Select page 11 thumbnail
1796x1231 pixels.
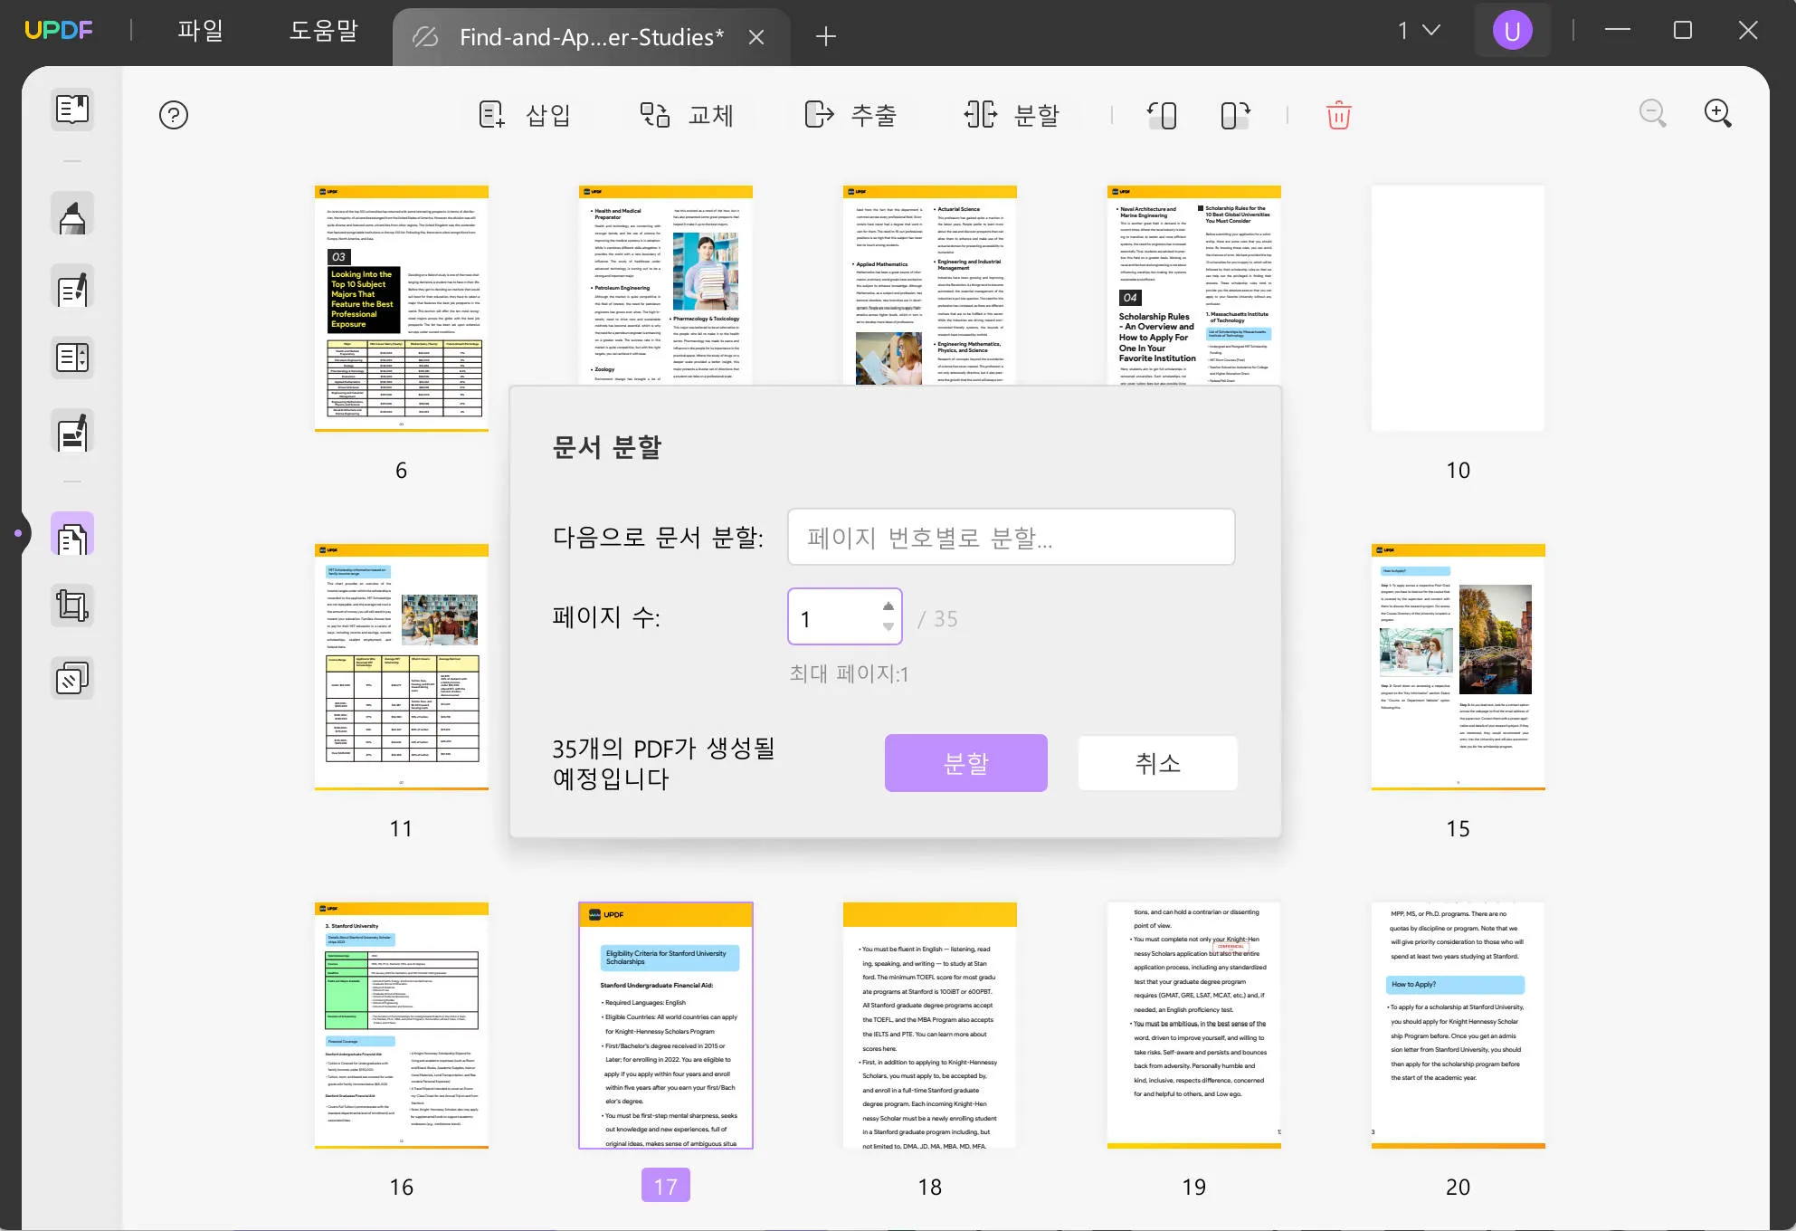402,667
